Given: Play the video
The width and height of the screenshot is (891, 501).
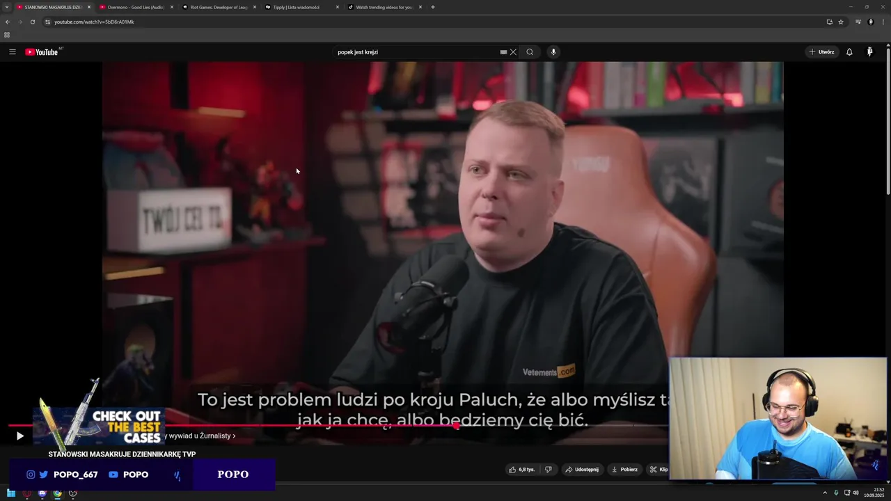Looking at the screenshot, I should tap(19, 436).
